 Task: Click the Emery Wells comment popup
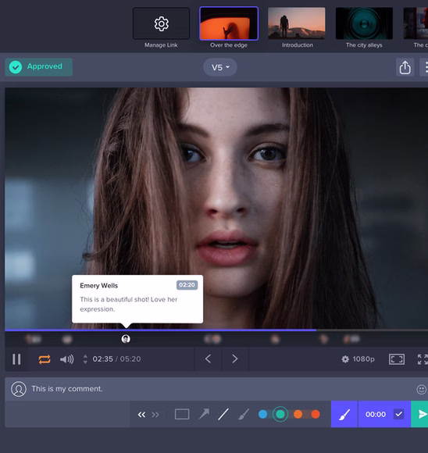click(x=137, y=299)
